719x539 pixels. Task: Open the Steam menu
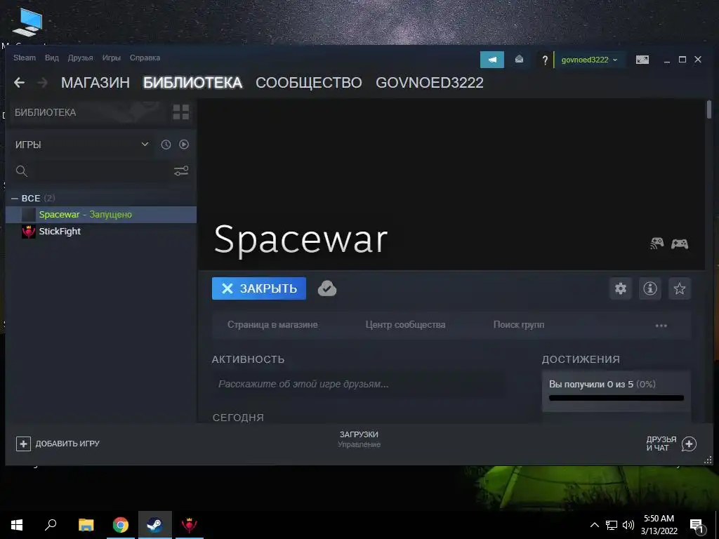[x=25, y=58]
